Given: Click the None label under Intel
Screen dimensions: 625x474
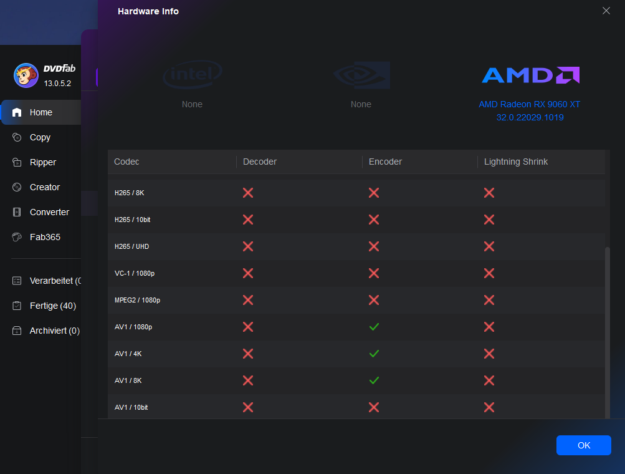Looking at the screenshot, I should (x=192, y=104).
